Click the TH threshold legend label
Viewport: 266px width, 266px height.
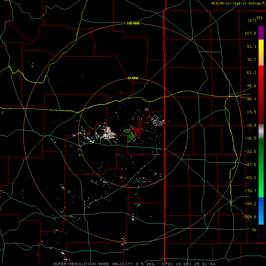[254, 230]
